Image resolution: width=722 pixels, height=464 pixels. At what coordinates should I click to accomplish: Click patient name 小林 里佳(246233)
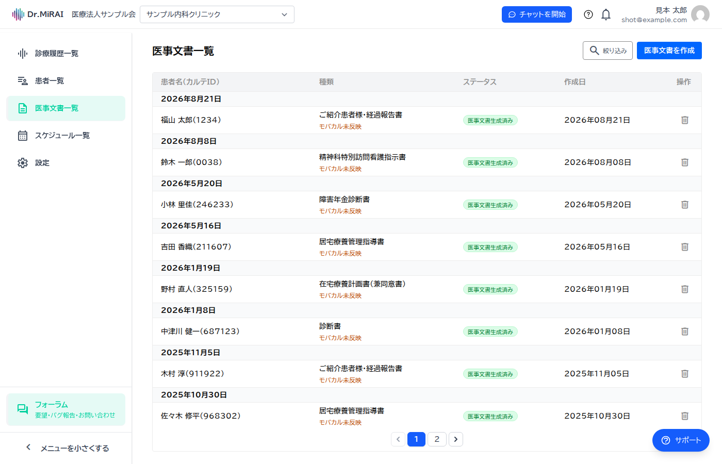pyautogui.click(x=197, y=205)
